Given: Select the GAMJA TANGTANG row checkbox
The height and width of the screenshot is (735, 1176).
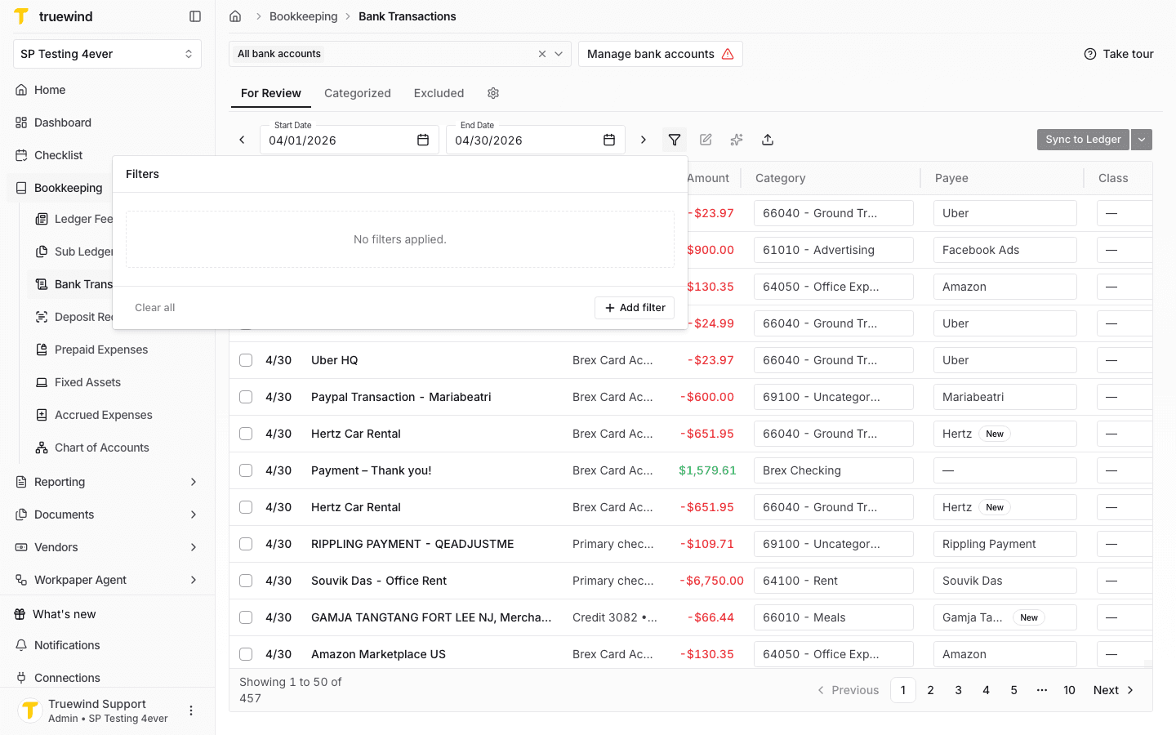Looking at the screenshot, I should pyautogui.click(x=246, y=617).
